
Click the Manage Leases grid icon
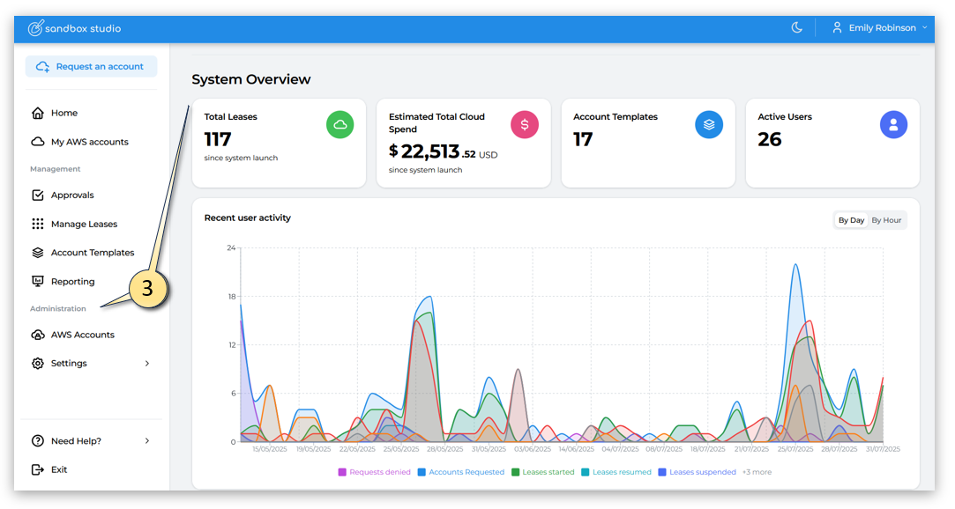[38, 225]
